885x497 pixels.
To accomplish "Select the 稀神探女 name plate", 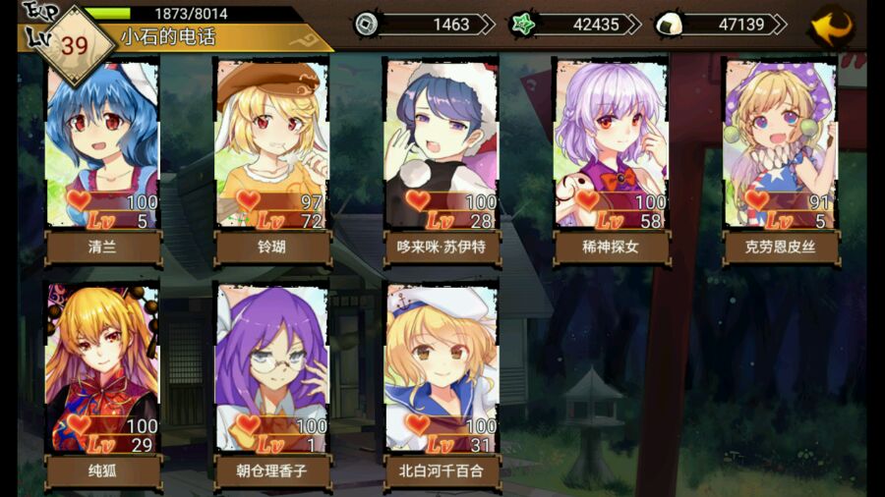I will tap(612, 247).
